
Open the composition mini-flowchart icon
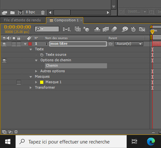(x=67, y=29)
